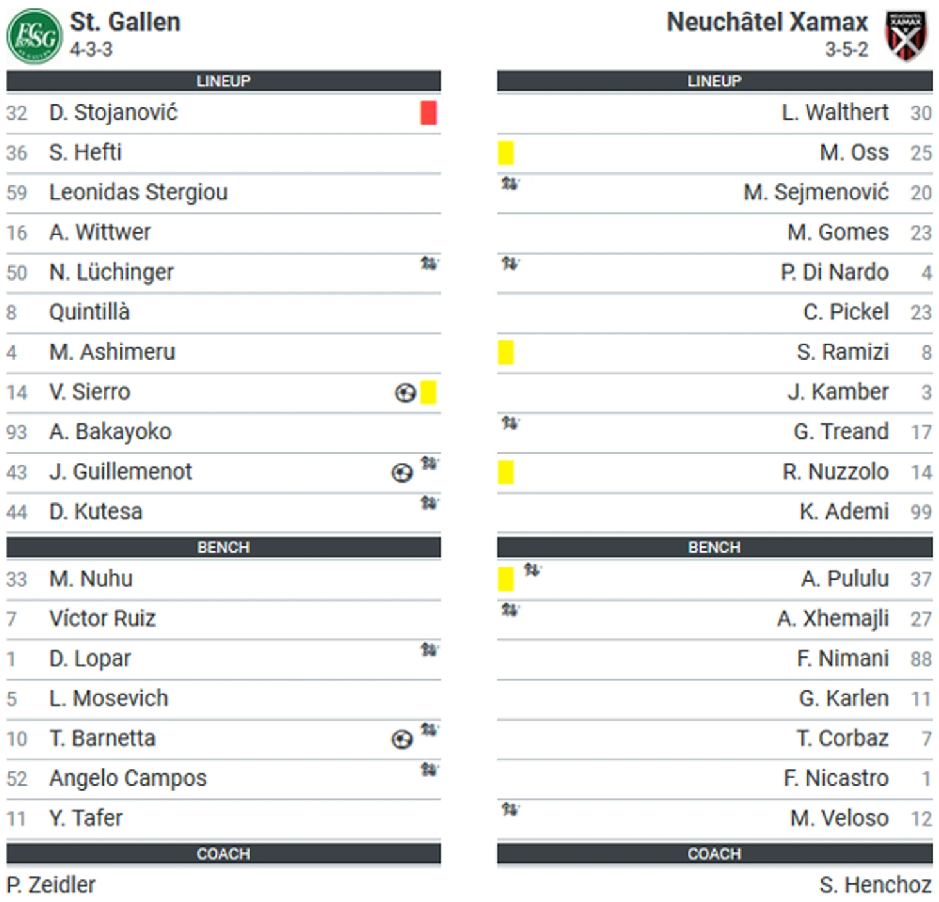Viewport: 939px width, 902px height.
Task: Click M. Oss's yellow card icon
Action: point(506,153)
